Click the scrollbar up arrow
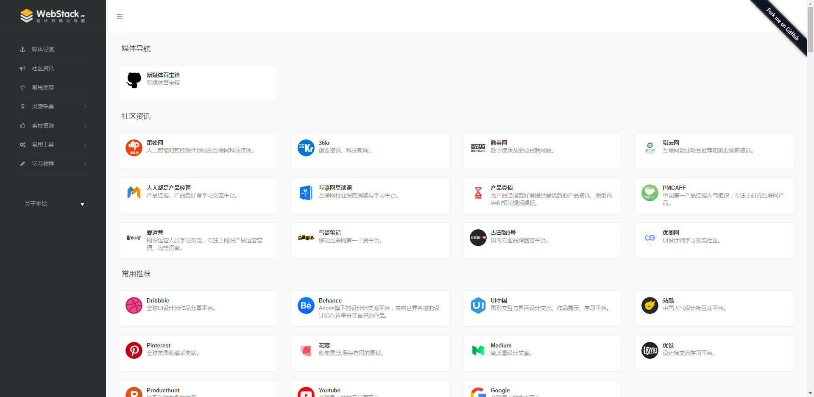Screen dimensions: 814x397 click(x=810, y=3)
